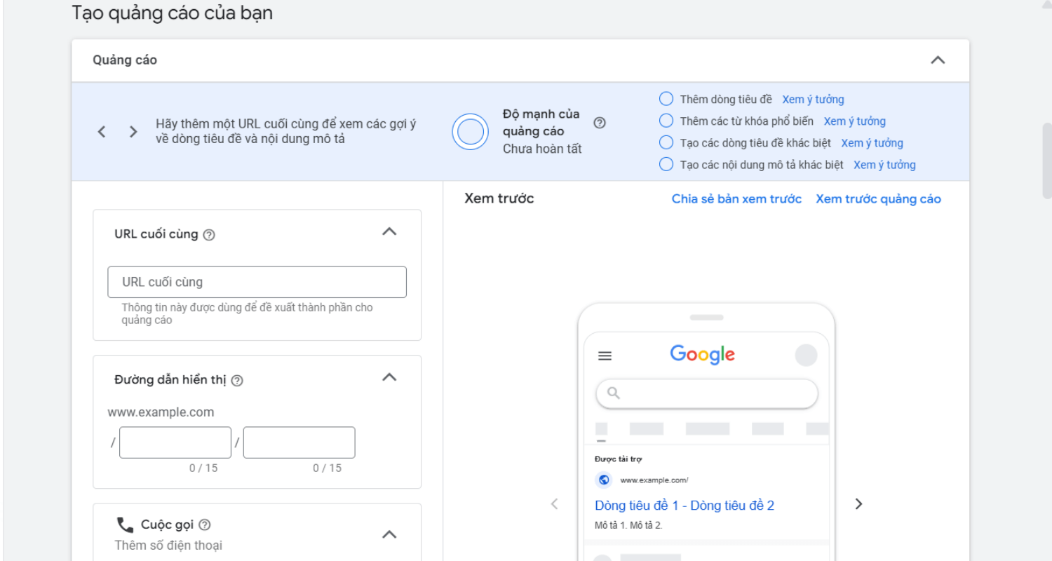This screenshot has height=561, width=1052.
Task: Click help icon beside Đường dẫn hiển thị
Action: (x=237, y=381)
